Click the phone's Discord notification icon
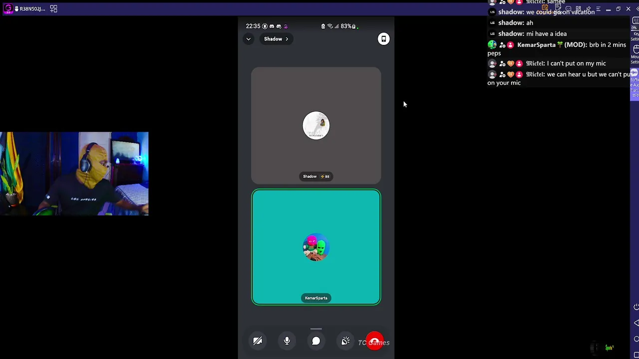 pos(272,26)
